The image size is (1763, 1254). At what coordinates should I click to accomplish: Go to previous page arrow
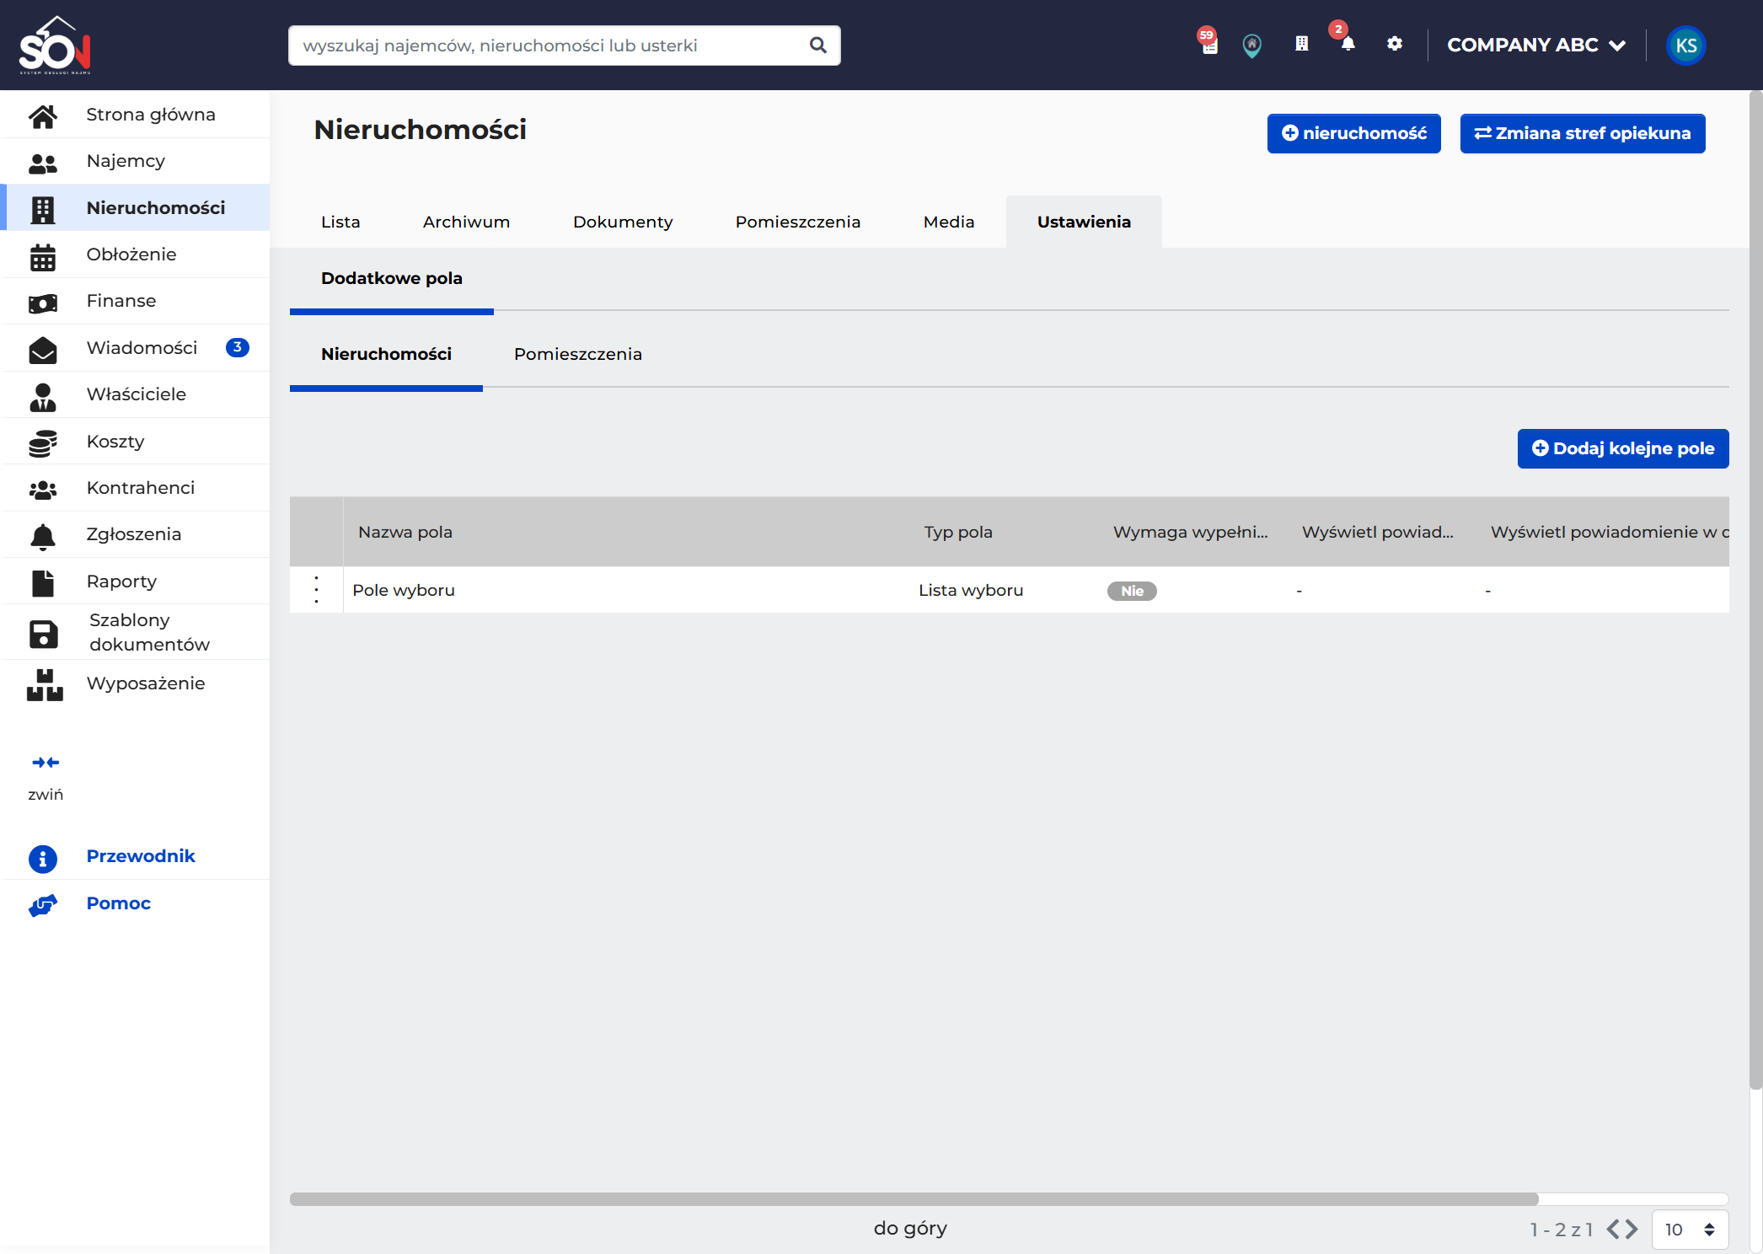pos(1614,1230)
